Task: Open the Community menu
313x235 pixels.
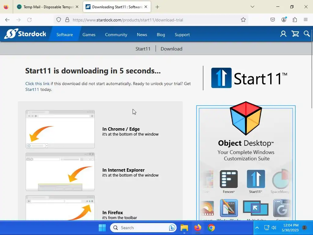Action: (116, 35)
